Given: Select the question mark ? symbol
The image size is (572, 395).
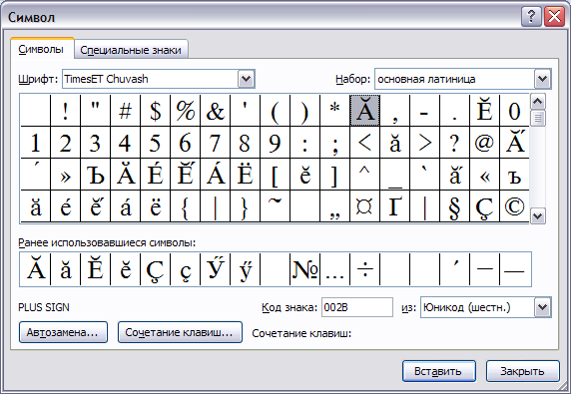Looking at the screenshot, I should tap(454, 143).
